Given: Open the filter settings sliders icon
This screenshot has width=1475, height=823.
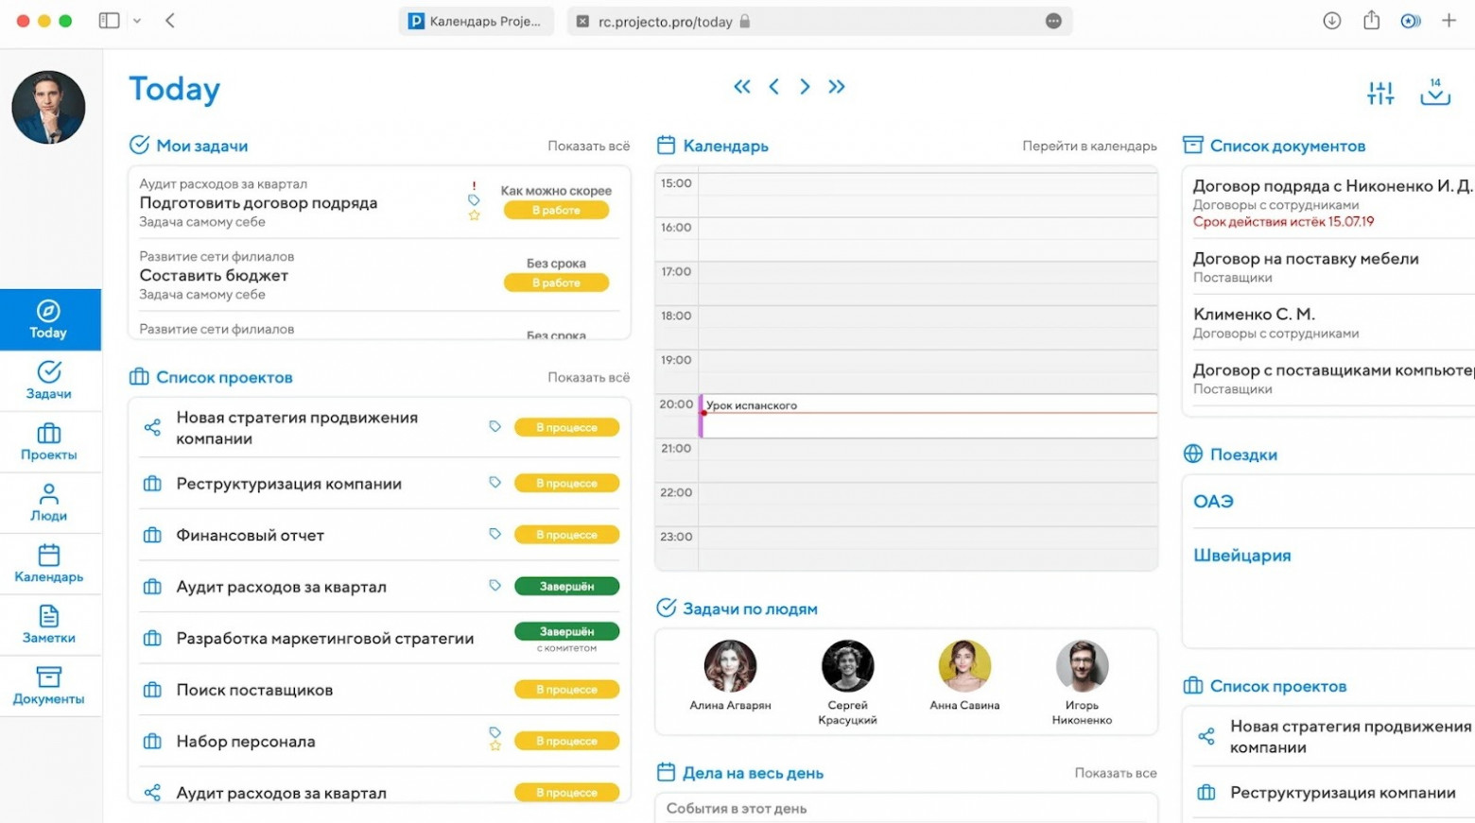Looking at the screenshot, I should 1380,93.
